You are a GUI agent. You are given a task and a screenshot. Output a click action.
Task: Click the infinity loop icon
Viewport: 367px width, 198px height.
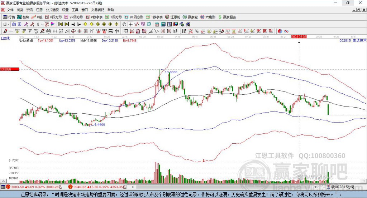tap(286, 31)
